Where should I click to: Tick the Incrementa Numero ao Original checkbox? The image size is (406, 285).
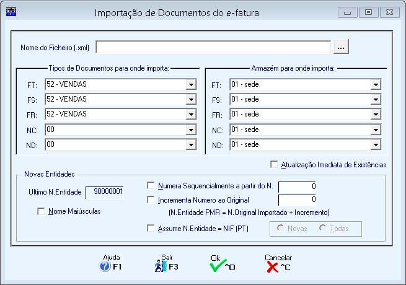(x=151, y=199)
